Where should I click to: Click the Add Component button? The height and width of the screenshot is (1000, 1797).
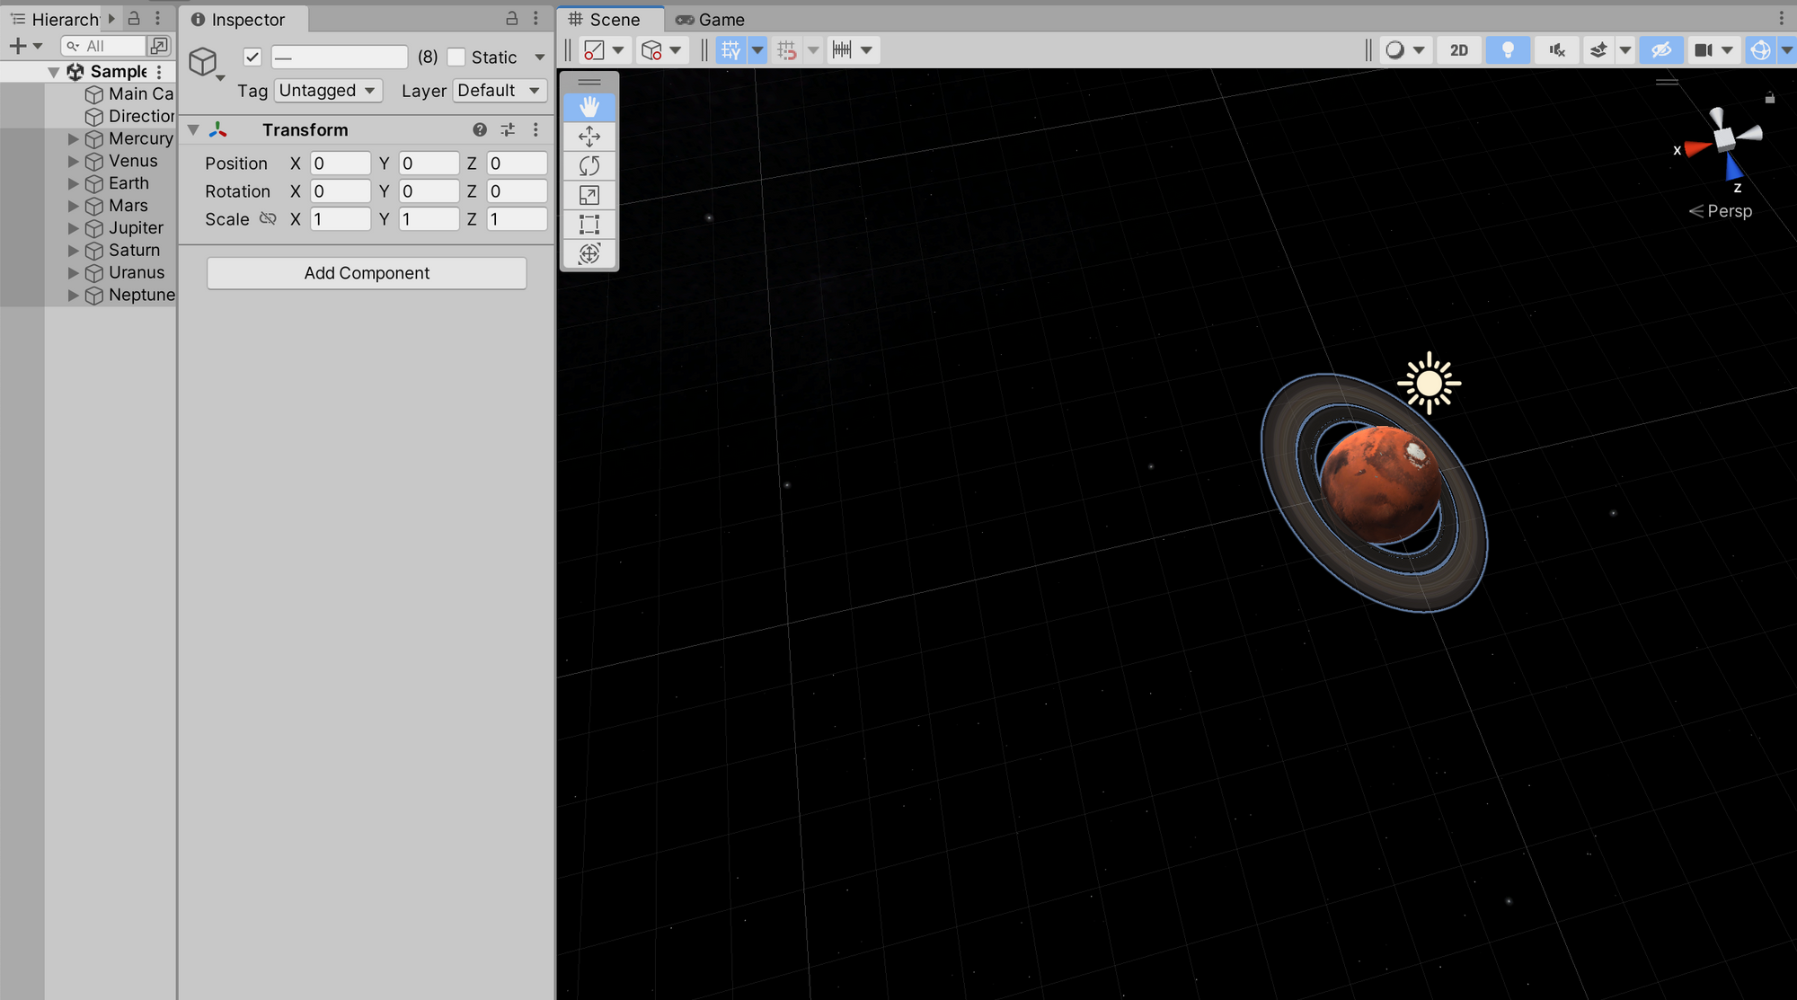367,273
